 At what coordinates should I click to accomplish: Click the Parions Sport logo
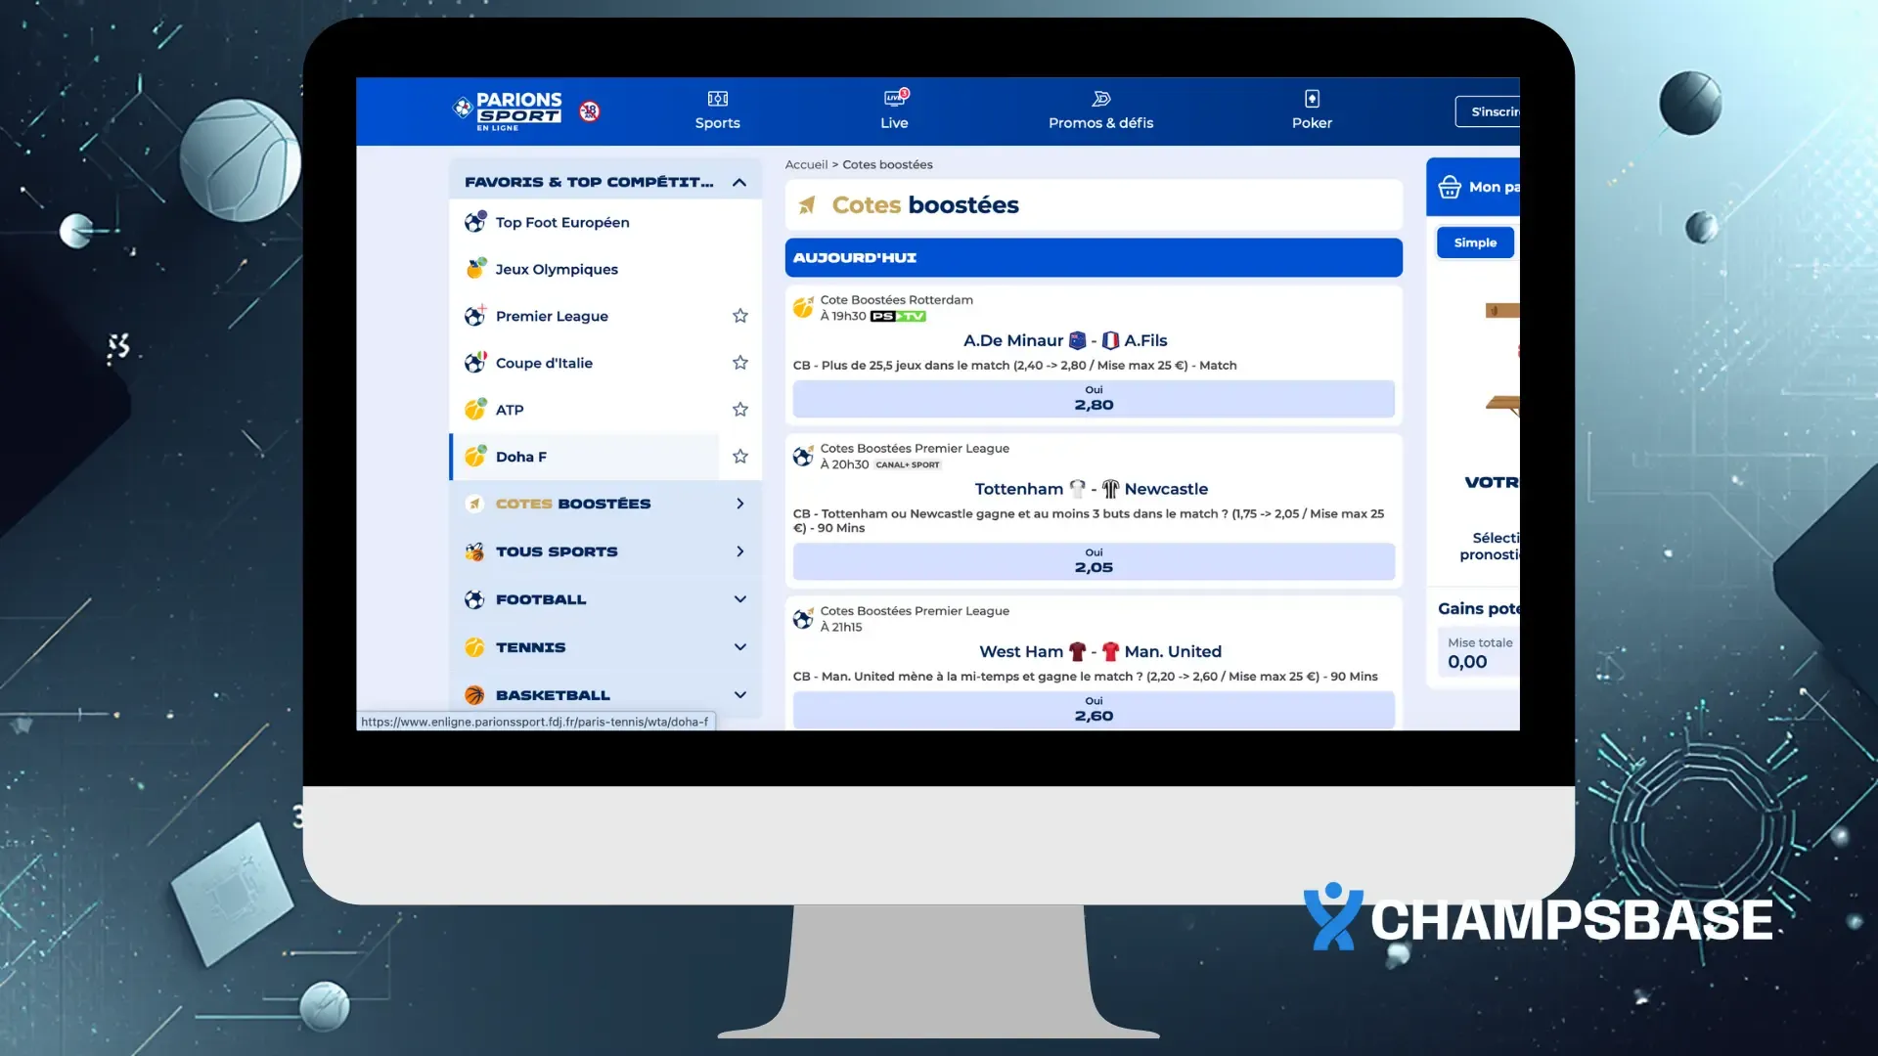pos(508,111)
